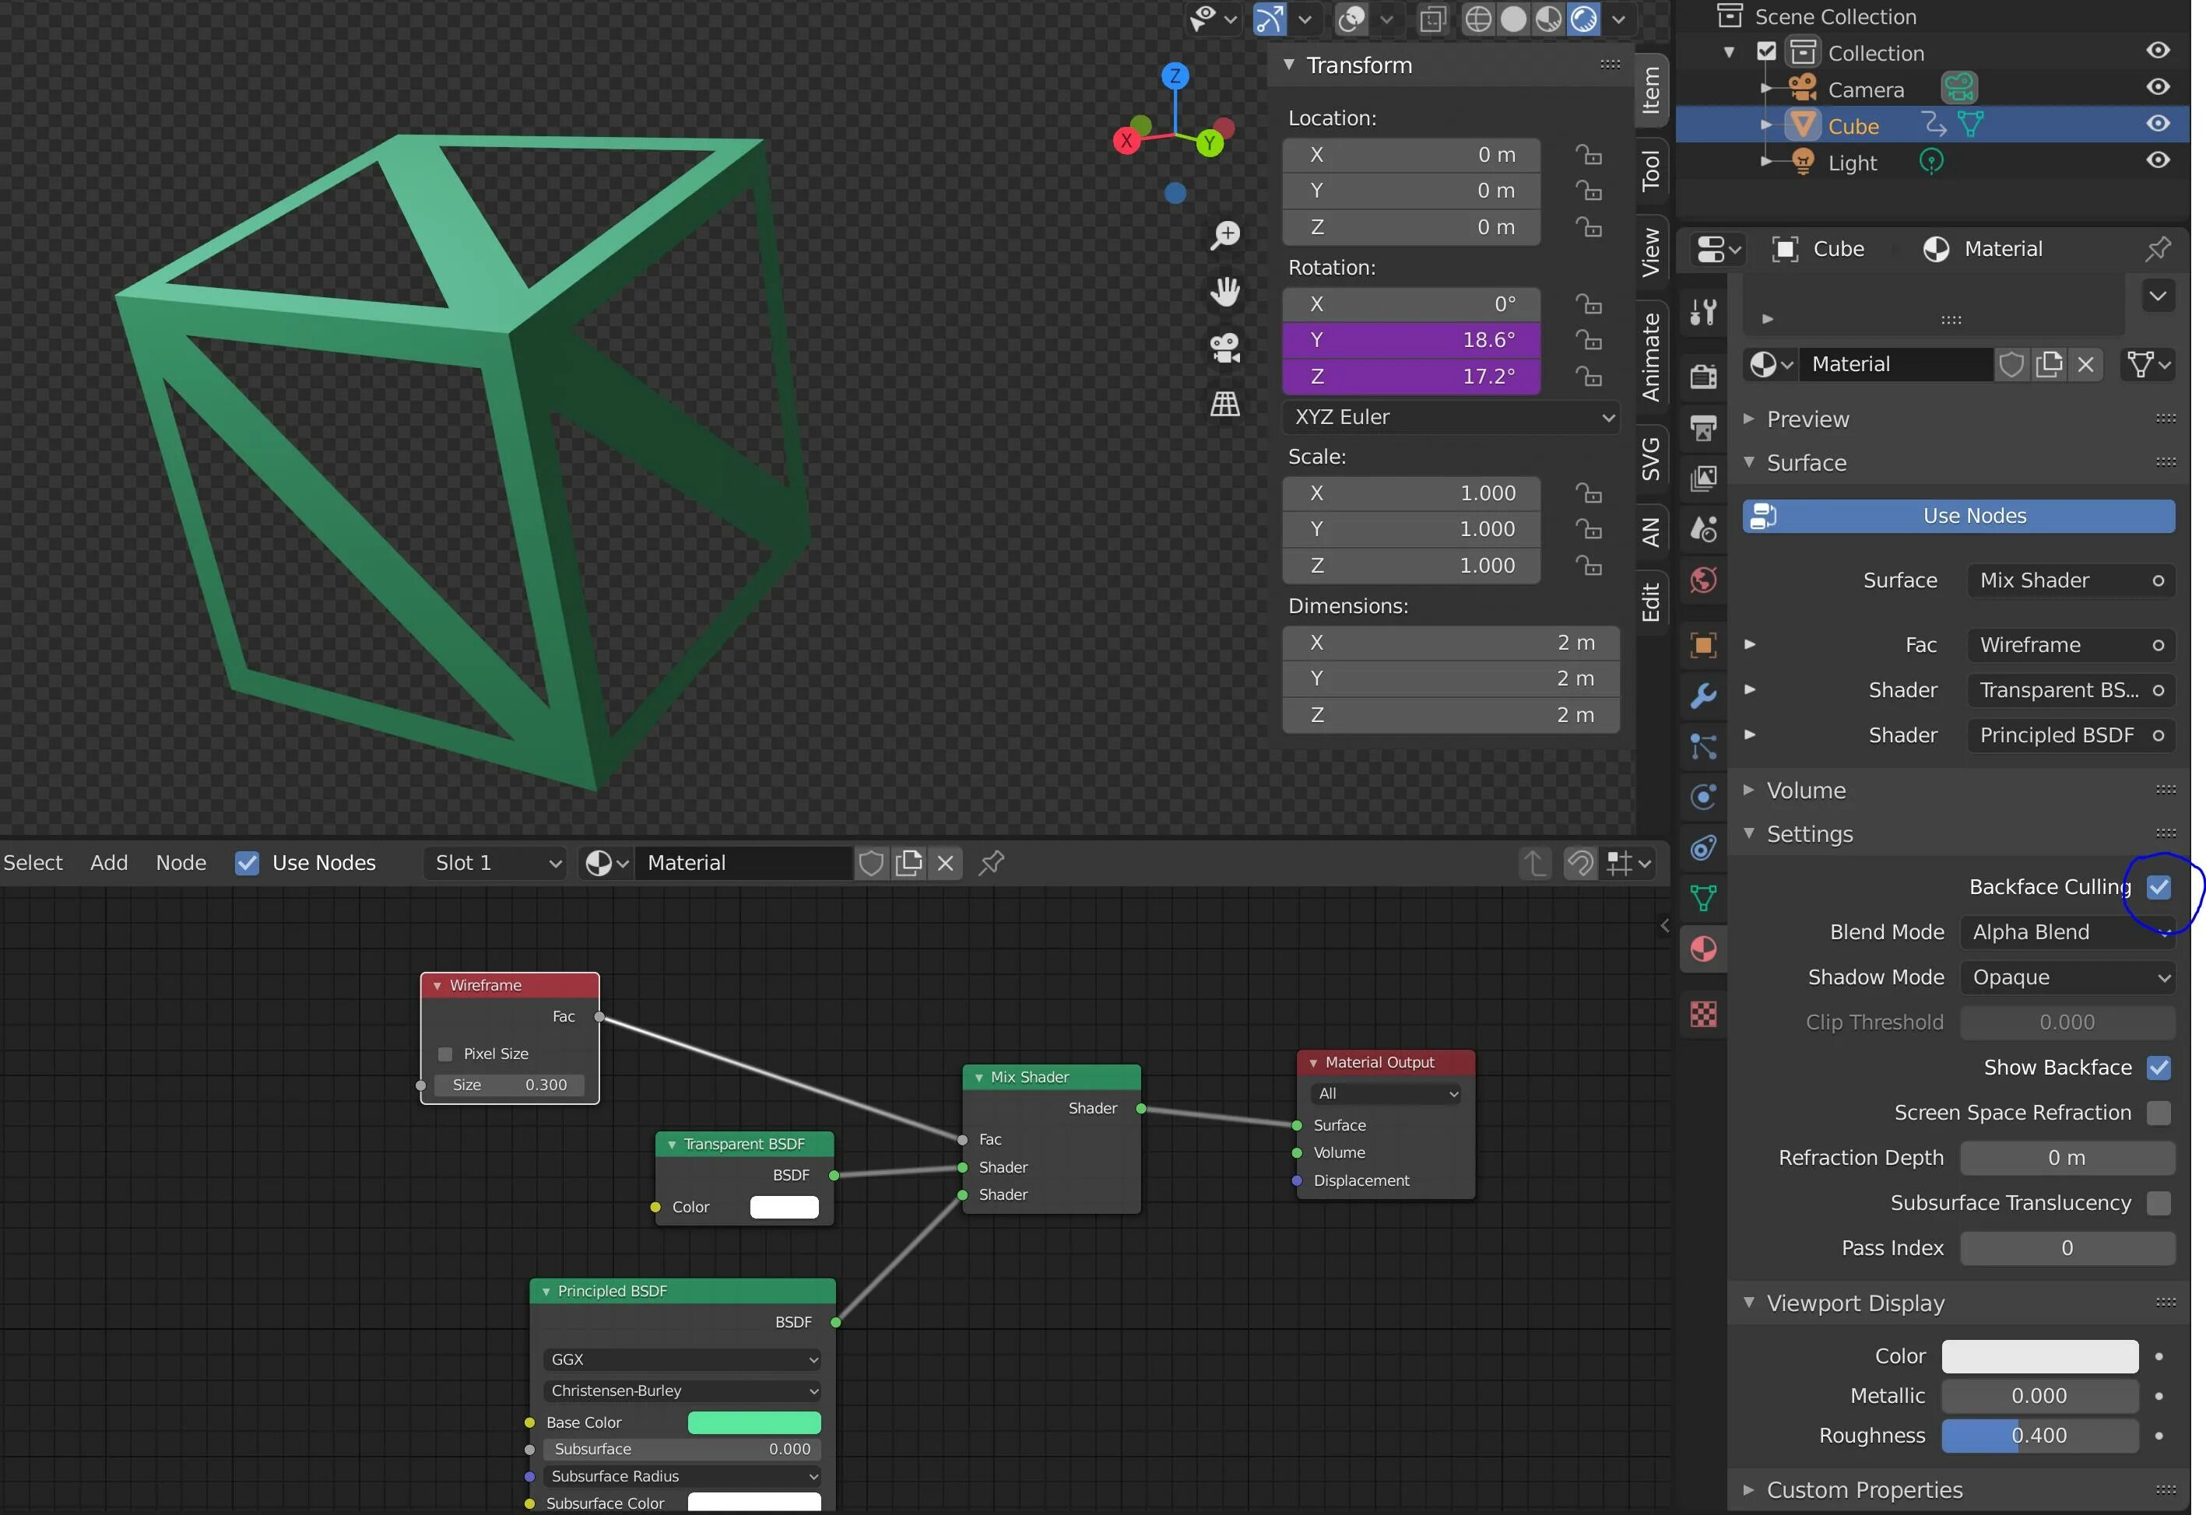
Task: Disable the Backface Culling checkbox
Action: point(2158,886)
